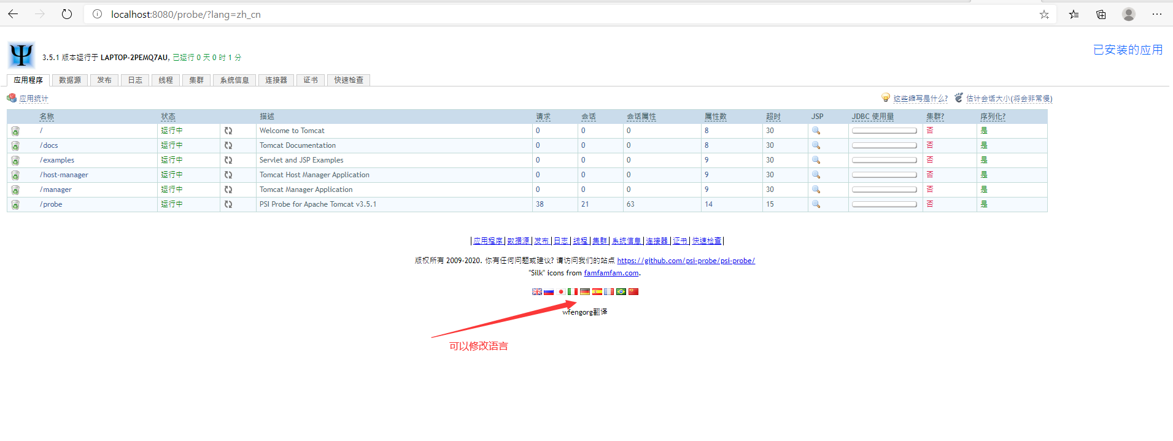The height and width of the screenshot is (441, 1173).
Task: Open the browser settings ellipsis menu
Action: [1157, 14]
